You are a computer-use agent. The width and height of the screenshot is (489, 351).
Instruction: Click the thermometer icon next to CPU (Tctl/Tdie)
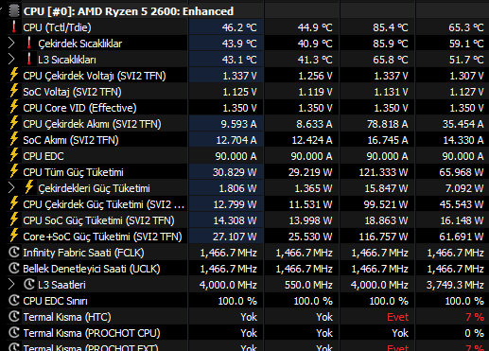pos(14,27)
